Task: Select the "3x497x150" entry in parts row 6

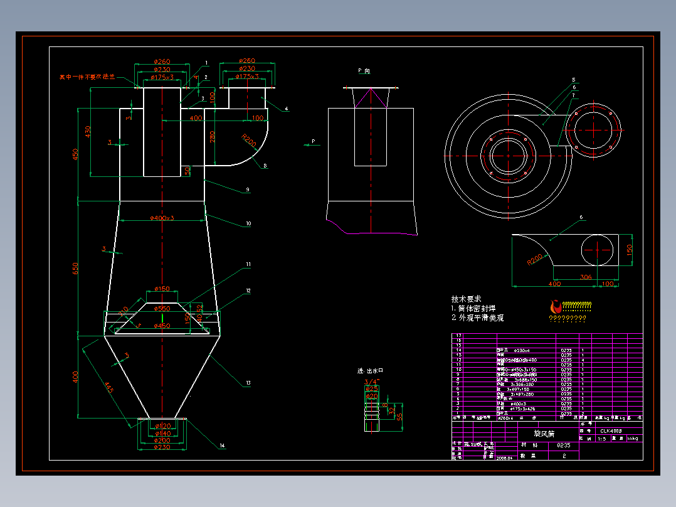Action: click(518, 389)
